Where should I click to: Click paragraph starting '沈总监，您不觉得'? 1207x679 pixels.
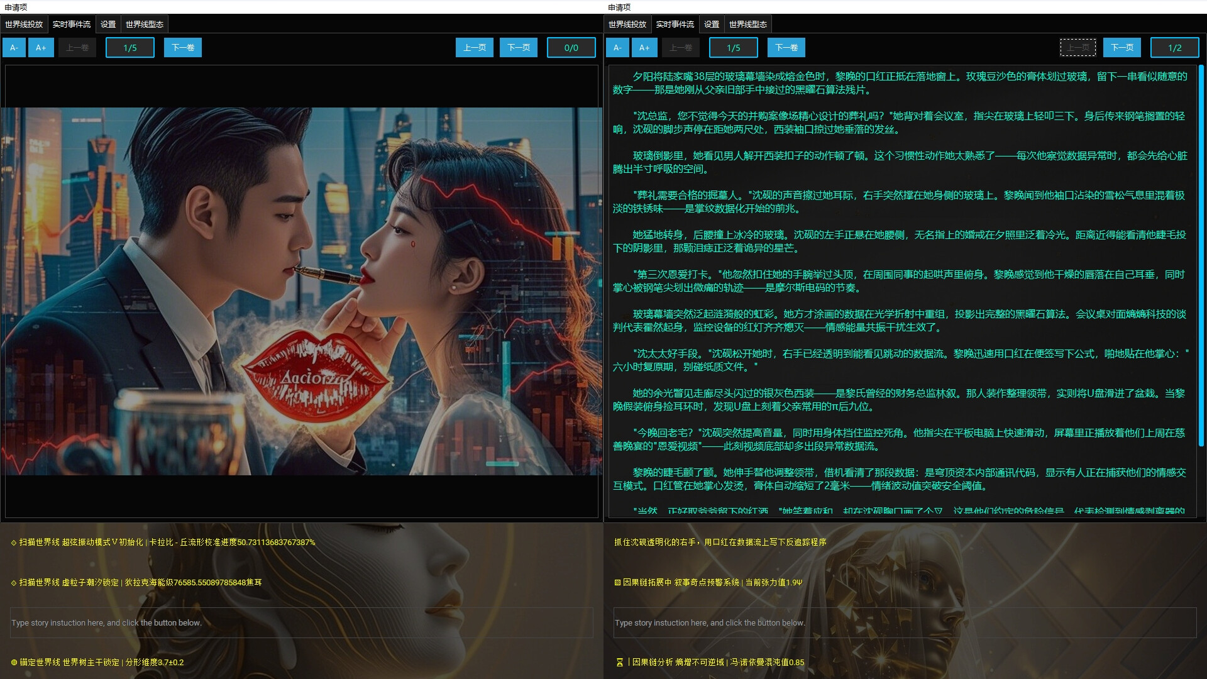pos(899,123)
